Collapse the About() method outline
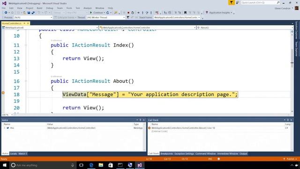 (x=26, y=81)
